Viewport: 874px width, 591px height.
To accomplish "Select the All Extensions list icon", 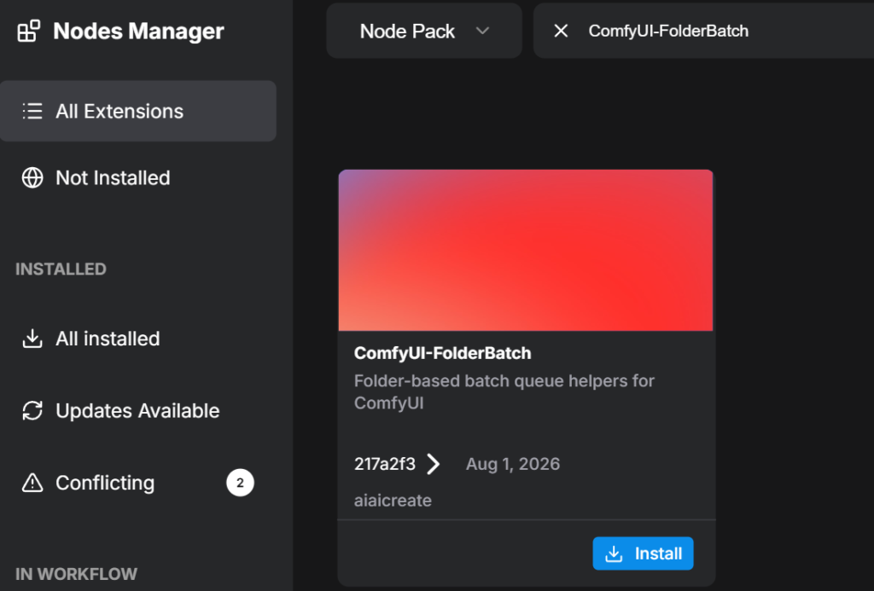I will [32, 111].
